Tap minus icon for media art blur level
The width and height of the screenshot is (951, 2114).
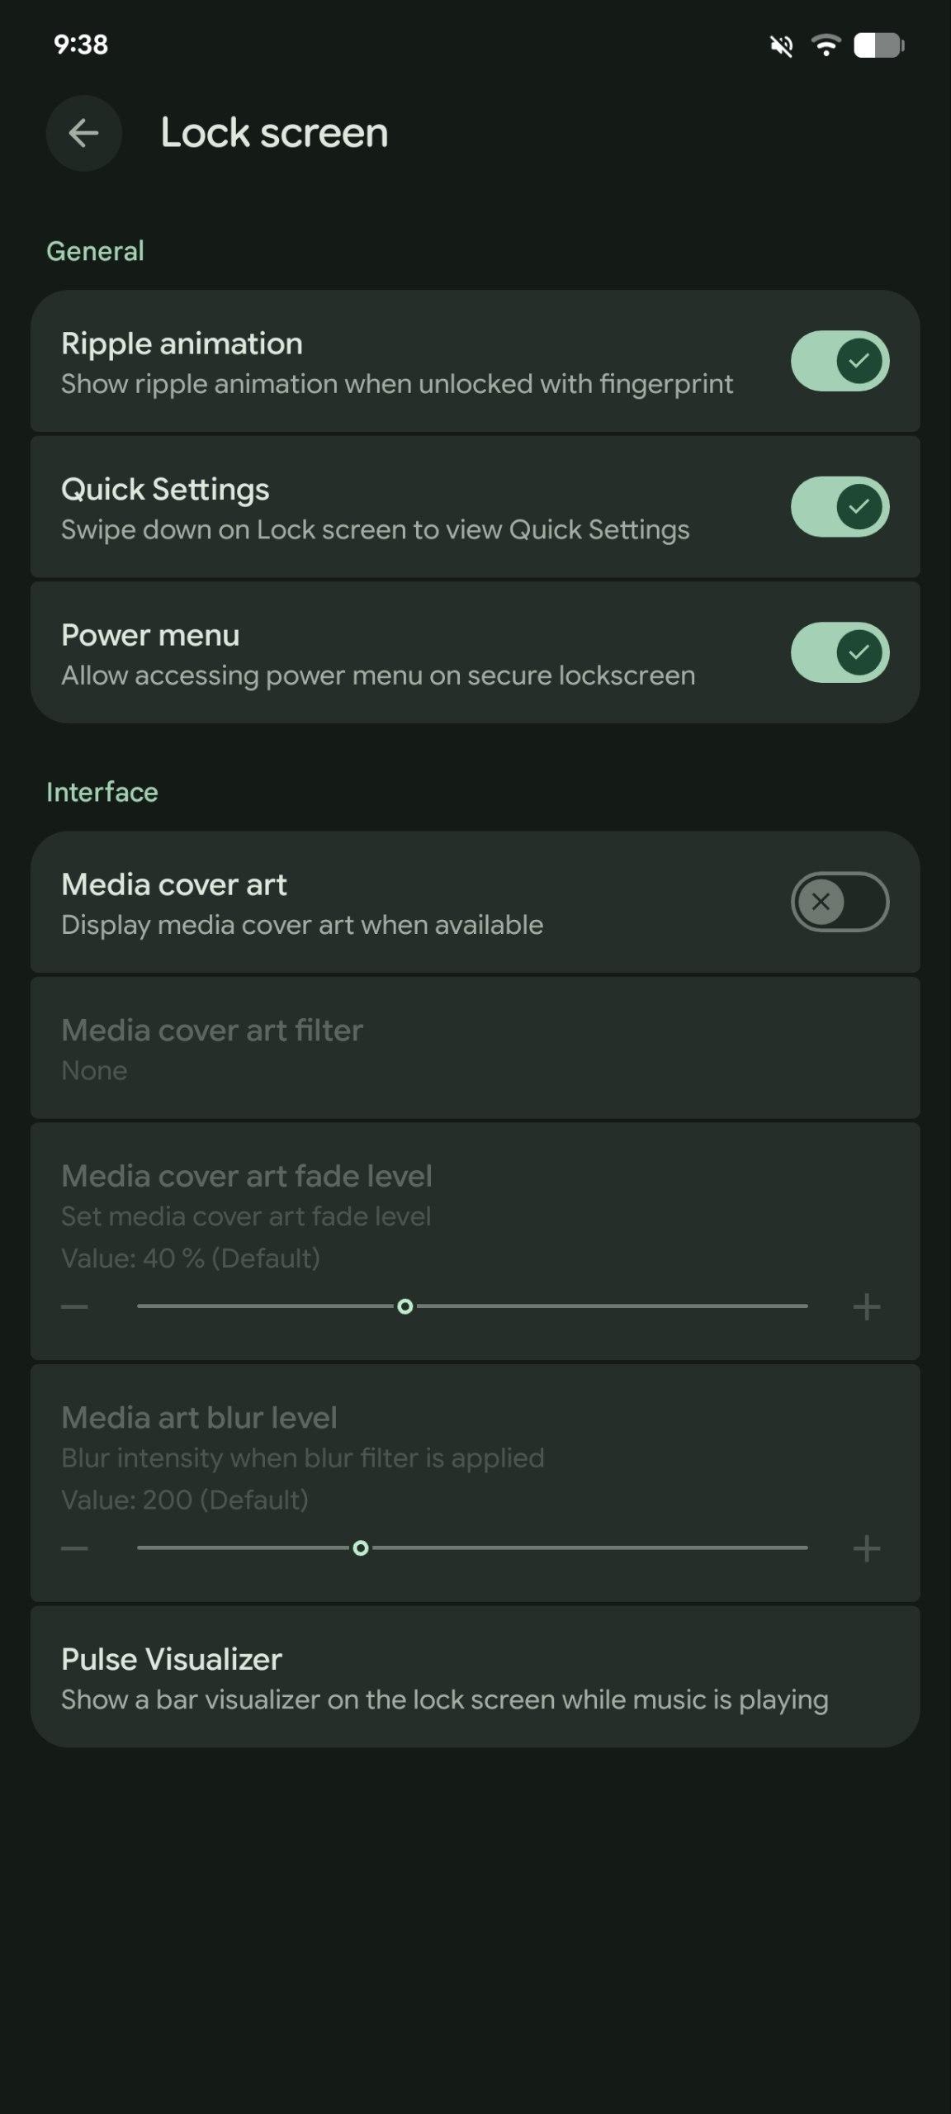tap(74, 1548)
